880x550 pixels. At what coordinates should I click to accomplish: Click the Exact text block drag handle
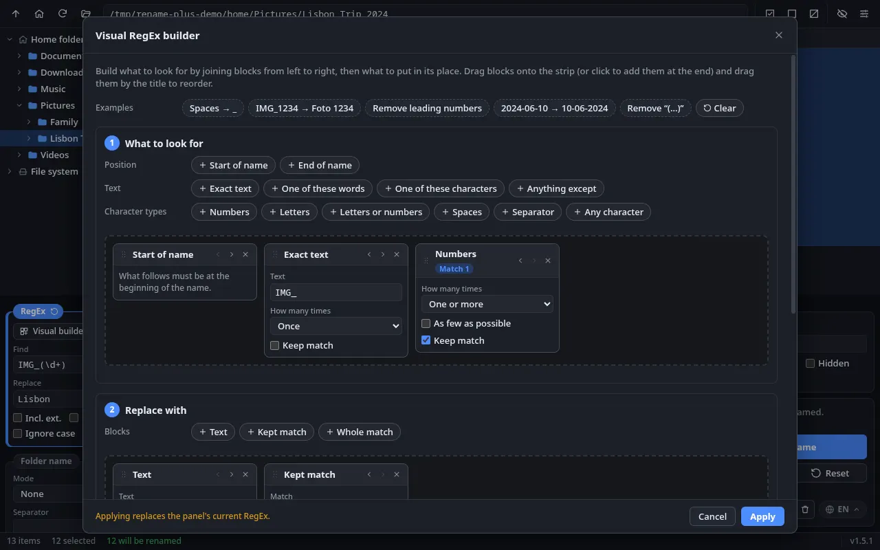pyautogui.click(x=275, y=254)
